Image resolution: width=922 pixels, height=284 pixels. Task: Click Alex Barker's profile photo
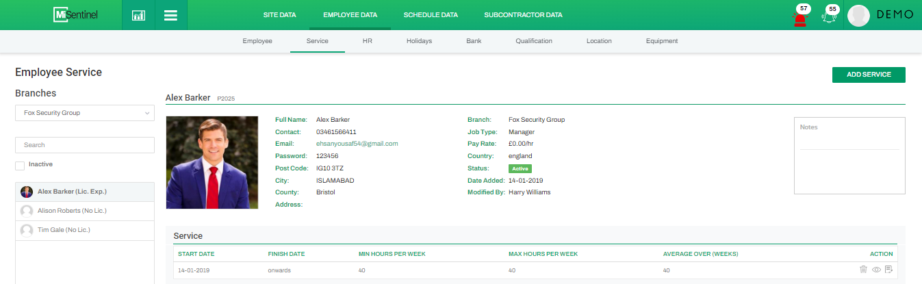pos(212,162)
